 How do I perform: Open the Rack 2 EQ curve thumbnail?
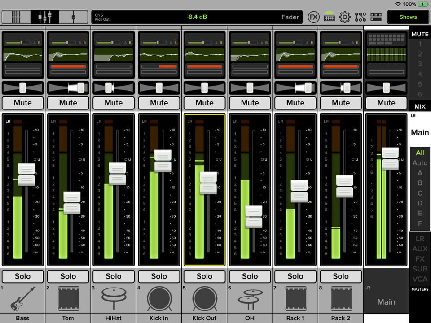point(341,55)
